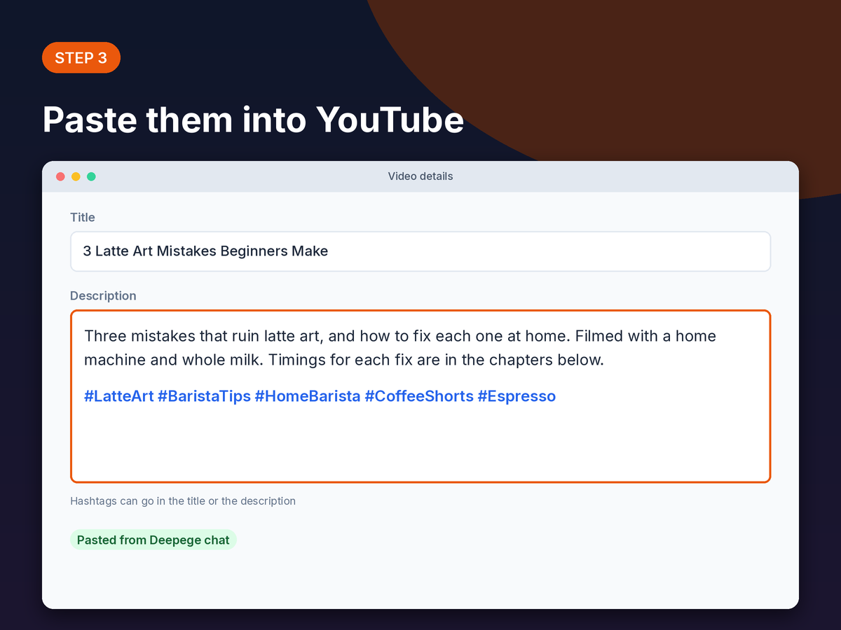Click the #HomeBarista hashtag
The height and width of the screenshot is (630, 841).
pos(307,396)
